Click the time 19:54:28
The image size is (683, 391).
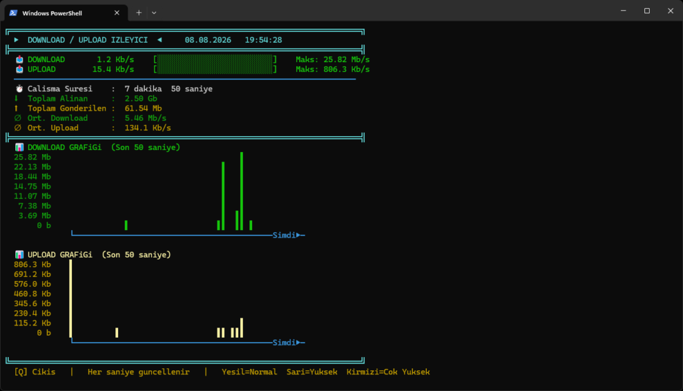click(x=263, y=40)
